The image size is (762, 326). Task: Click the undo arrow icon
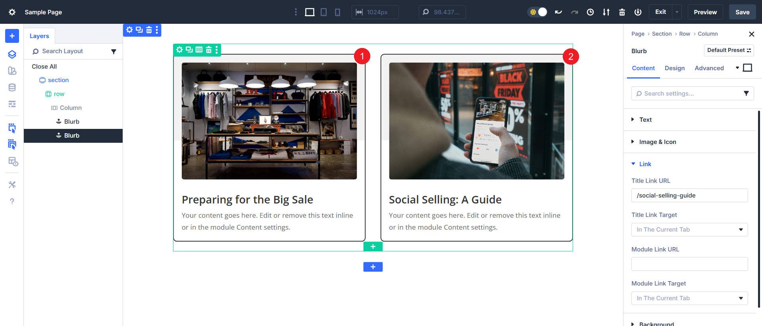coord(558,12)
